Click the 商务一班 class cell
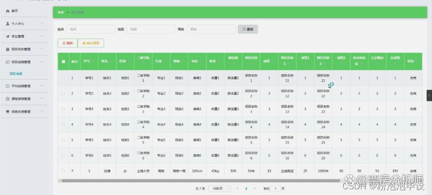 179,171
